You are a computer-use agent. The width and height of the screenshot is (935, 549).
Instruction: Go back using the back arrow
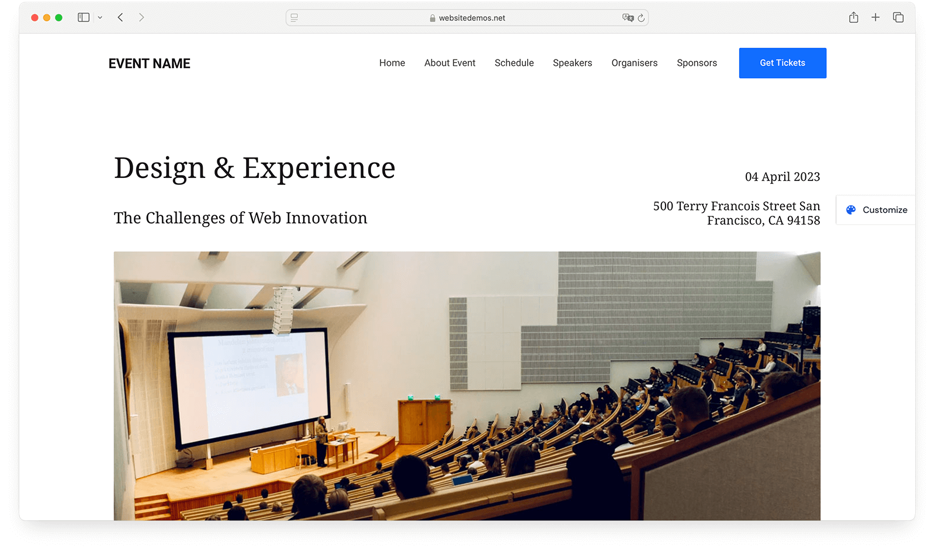pyautogui.click(x=120, y=18)
